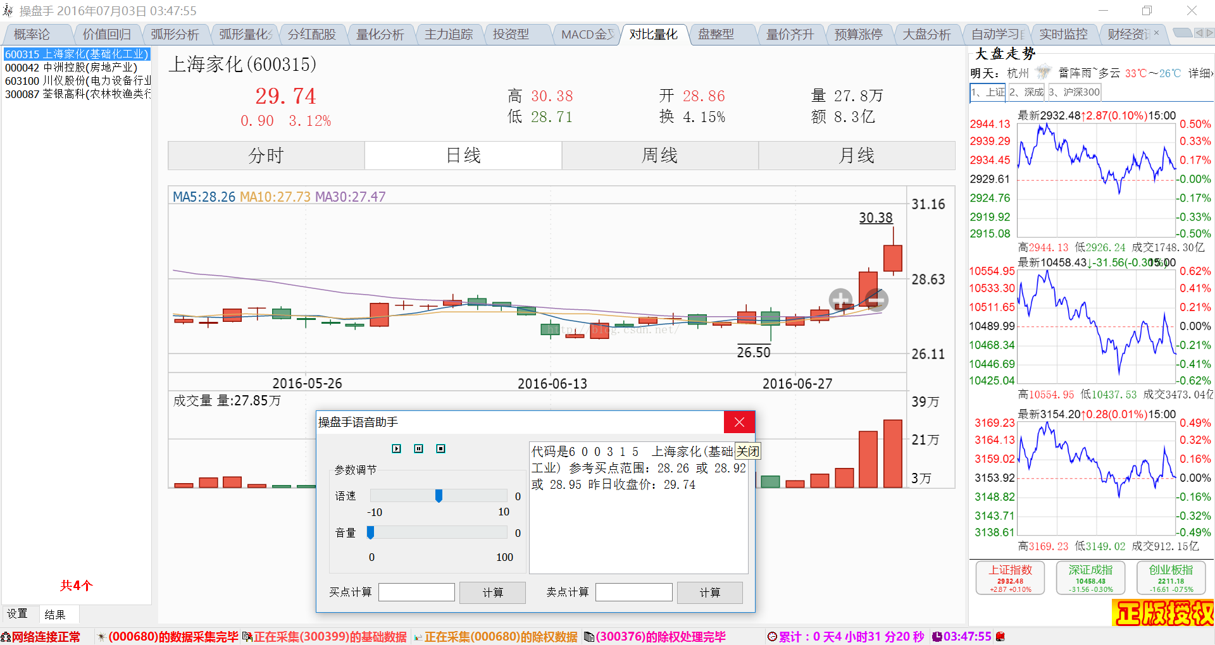The image size is (1215, 645).
Task: Click 计算 next to the buy point field
Action: 492,593
